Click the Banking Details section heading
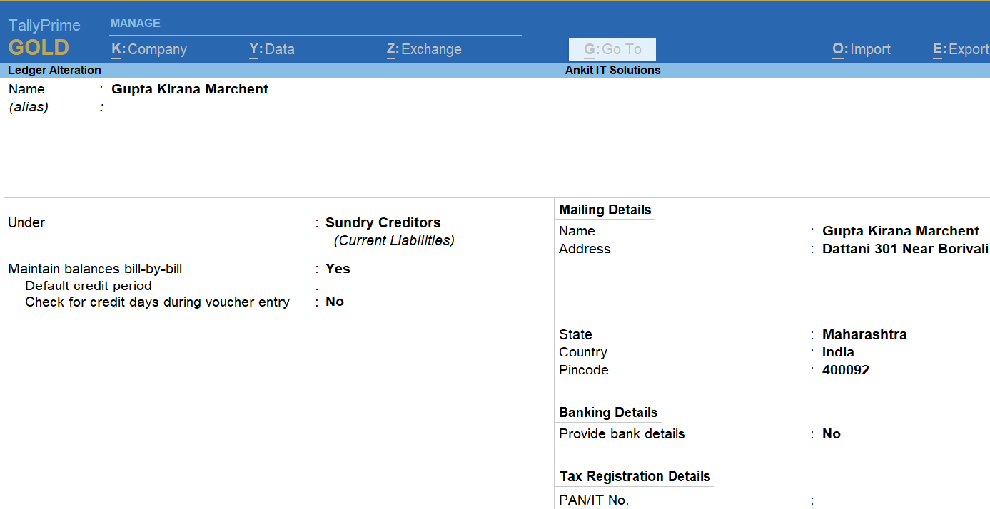Screen dimensions: 990x509 [608, 413]
